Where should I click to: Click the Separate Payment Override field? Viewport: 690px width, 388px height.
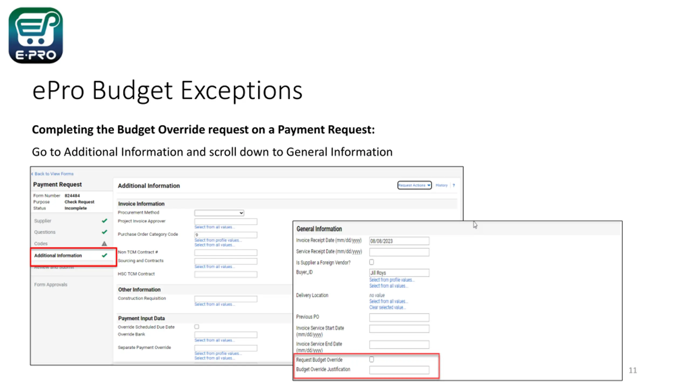click(x=226, y=348)
